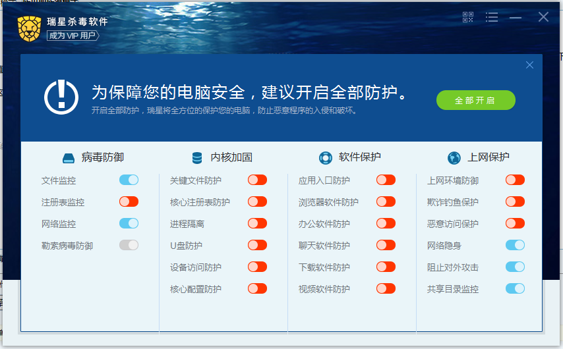Enable the 视频软件防护 toggle
563x349 pixels.
(386, 288)
